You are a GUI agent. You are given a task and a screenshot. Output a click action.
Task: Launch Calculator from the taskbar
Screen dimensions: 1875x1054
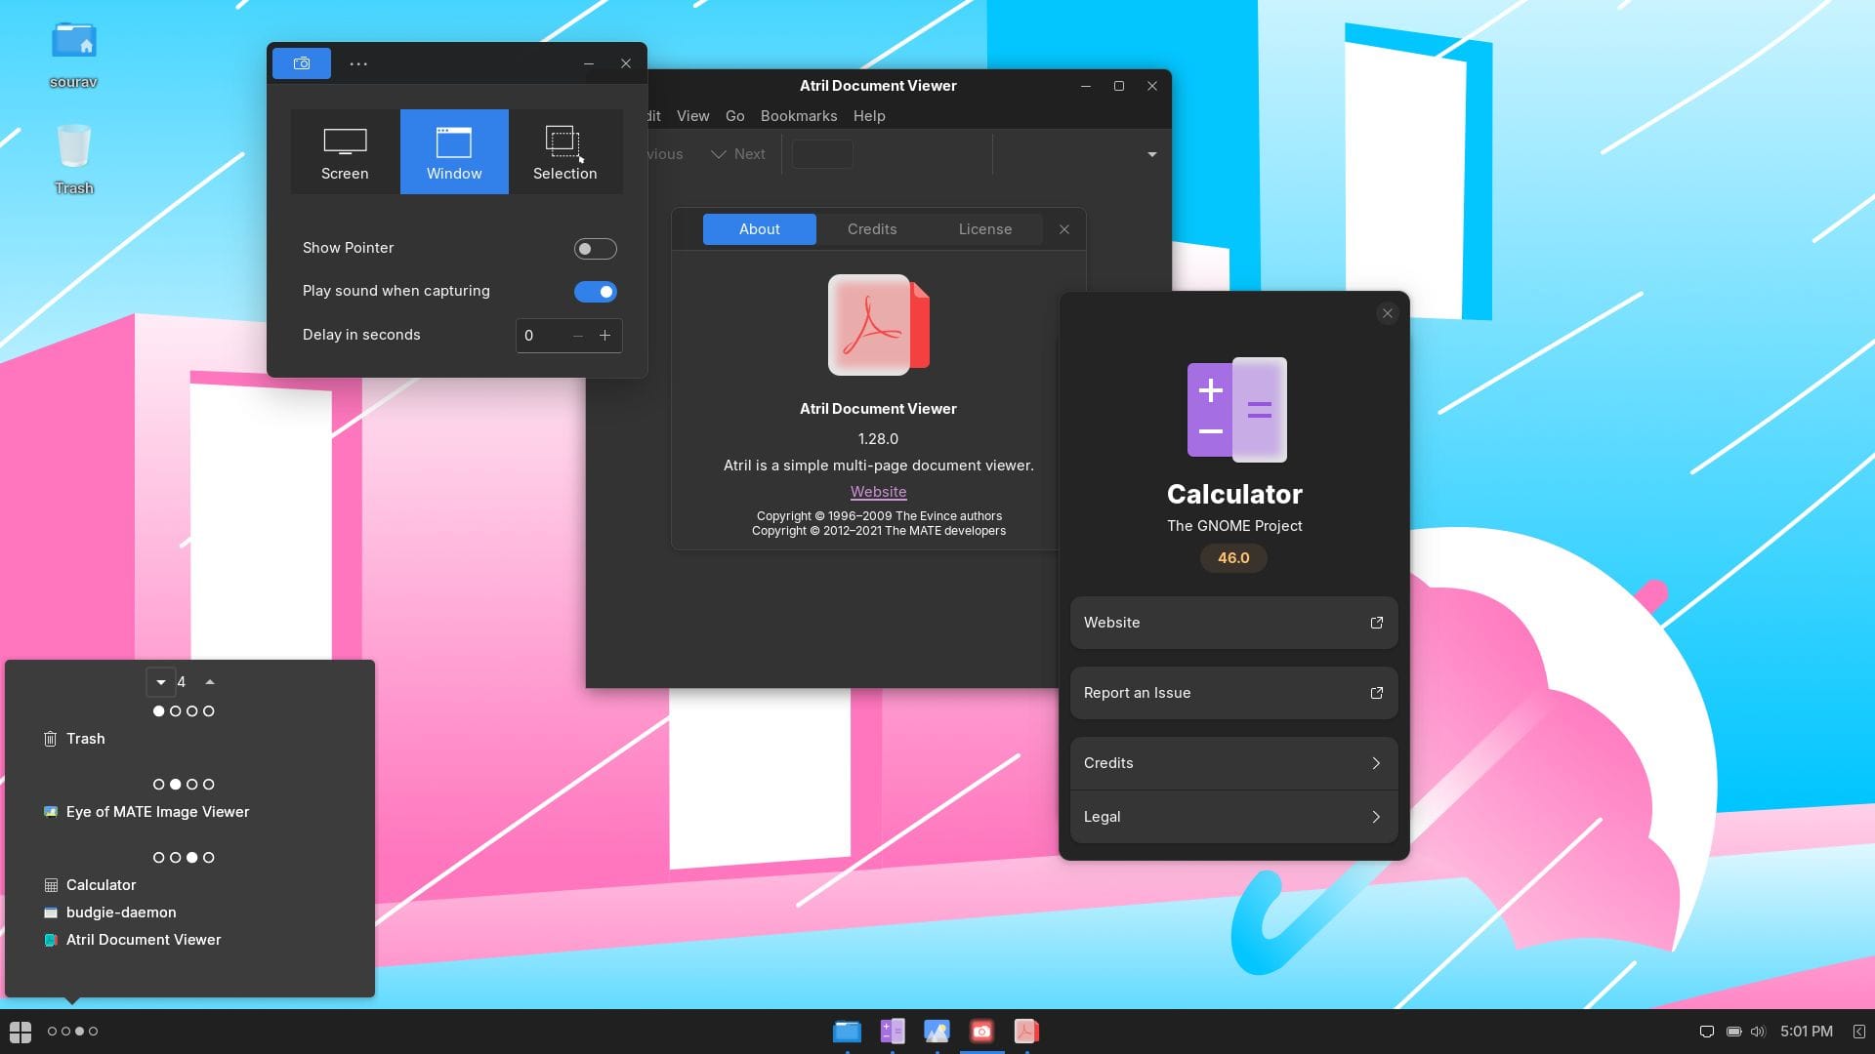coord(892,1031)
